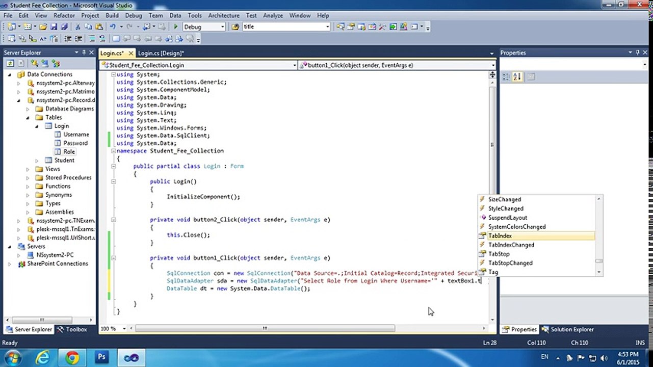
Task: Switch to the Solution Explorer tab
Action: (567, 329)
